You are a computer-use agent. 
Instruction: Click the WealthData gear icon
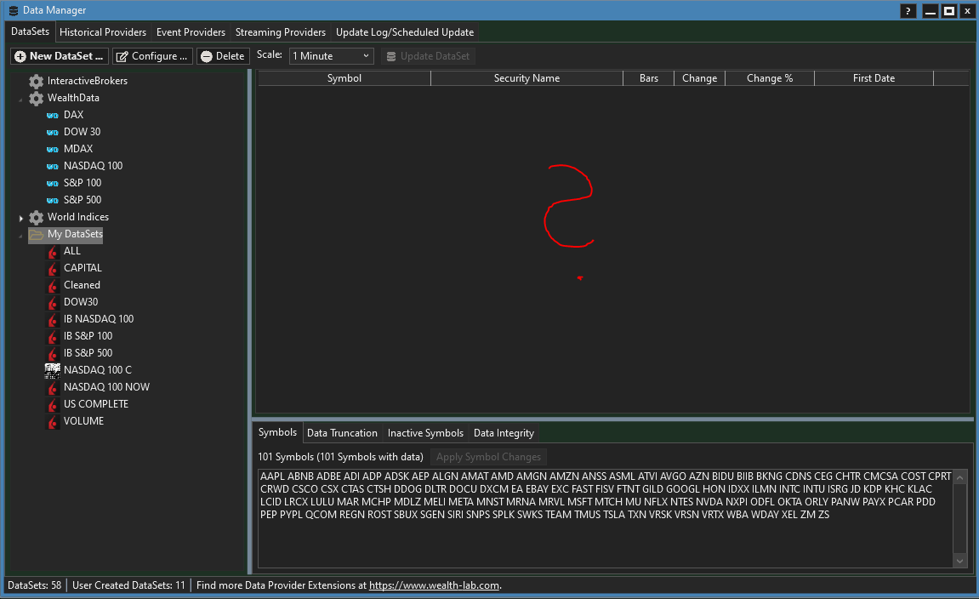37,98
